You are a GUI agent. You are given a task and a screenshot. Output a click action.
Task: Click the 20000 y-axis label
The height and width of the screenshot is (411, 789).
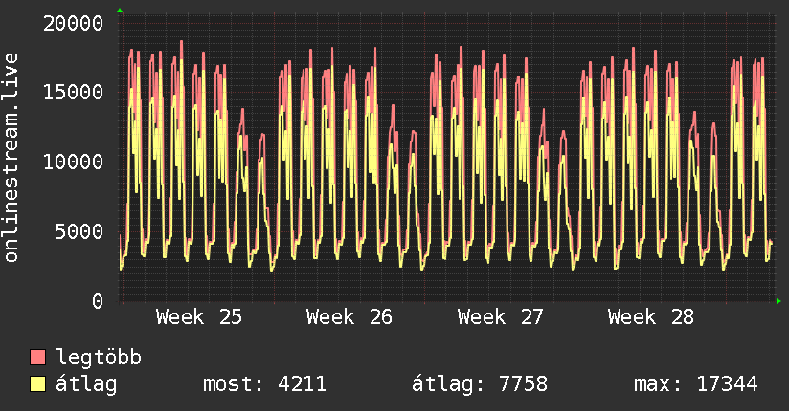73,23
